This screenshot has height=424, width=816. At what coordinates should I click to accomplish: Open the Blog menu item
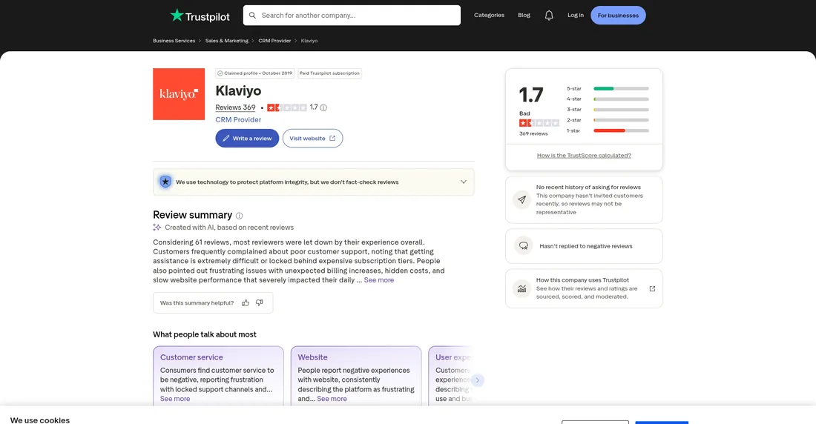pos(524,15)
